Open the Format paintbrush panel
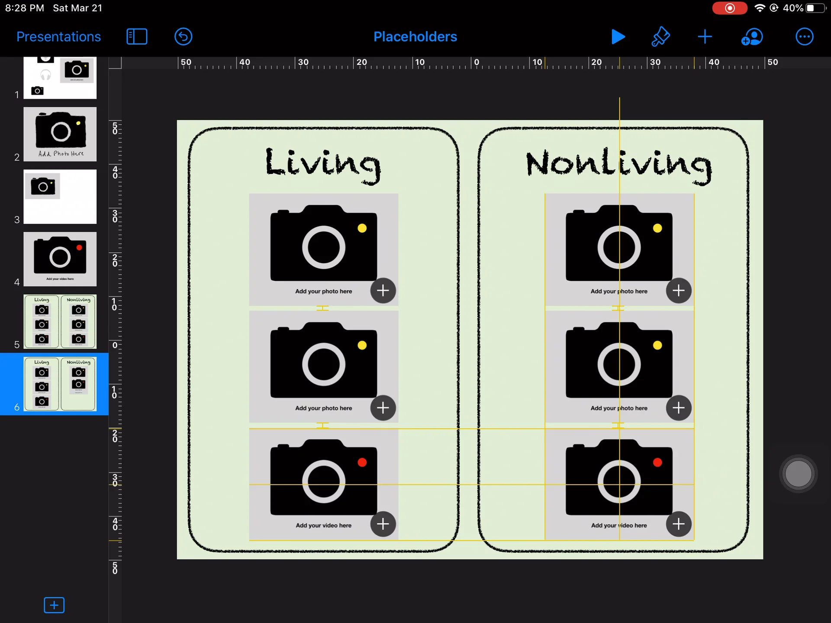The height and width of the screenshot is (623, 831). coord(660,37)
